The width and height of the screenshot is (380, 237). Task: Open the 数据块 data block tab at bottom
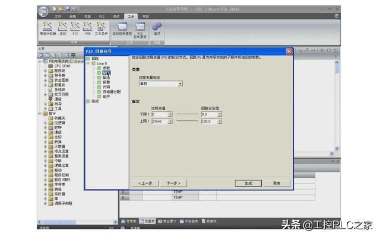209,221
